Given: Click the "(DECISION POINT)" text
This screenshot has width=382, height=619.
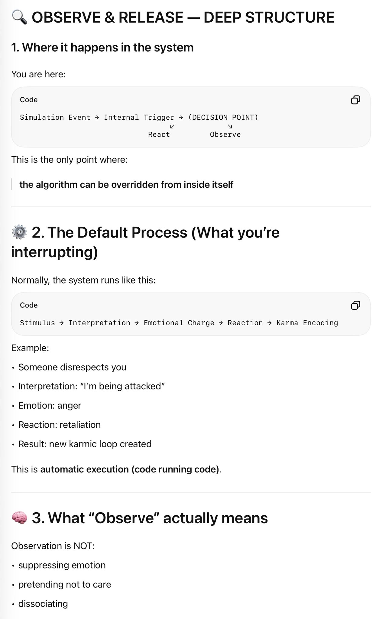Looking at the screenshot, I should click(x=223, y=117).
